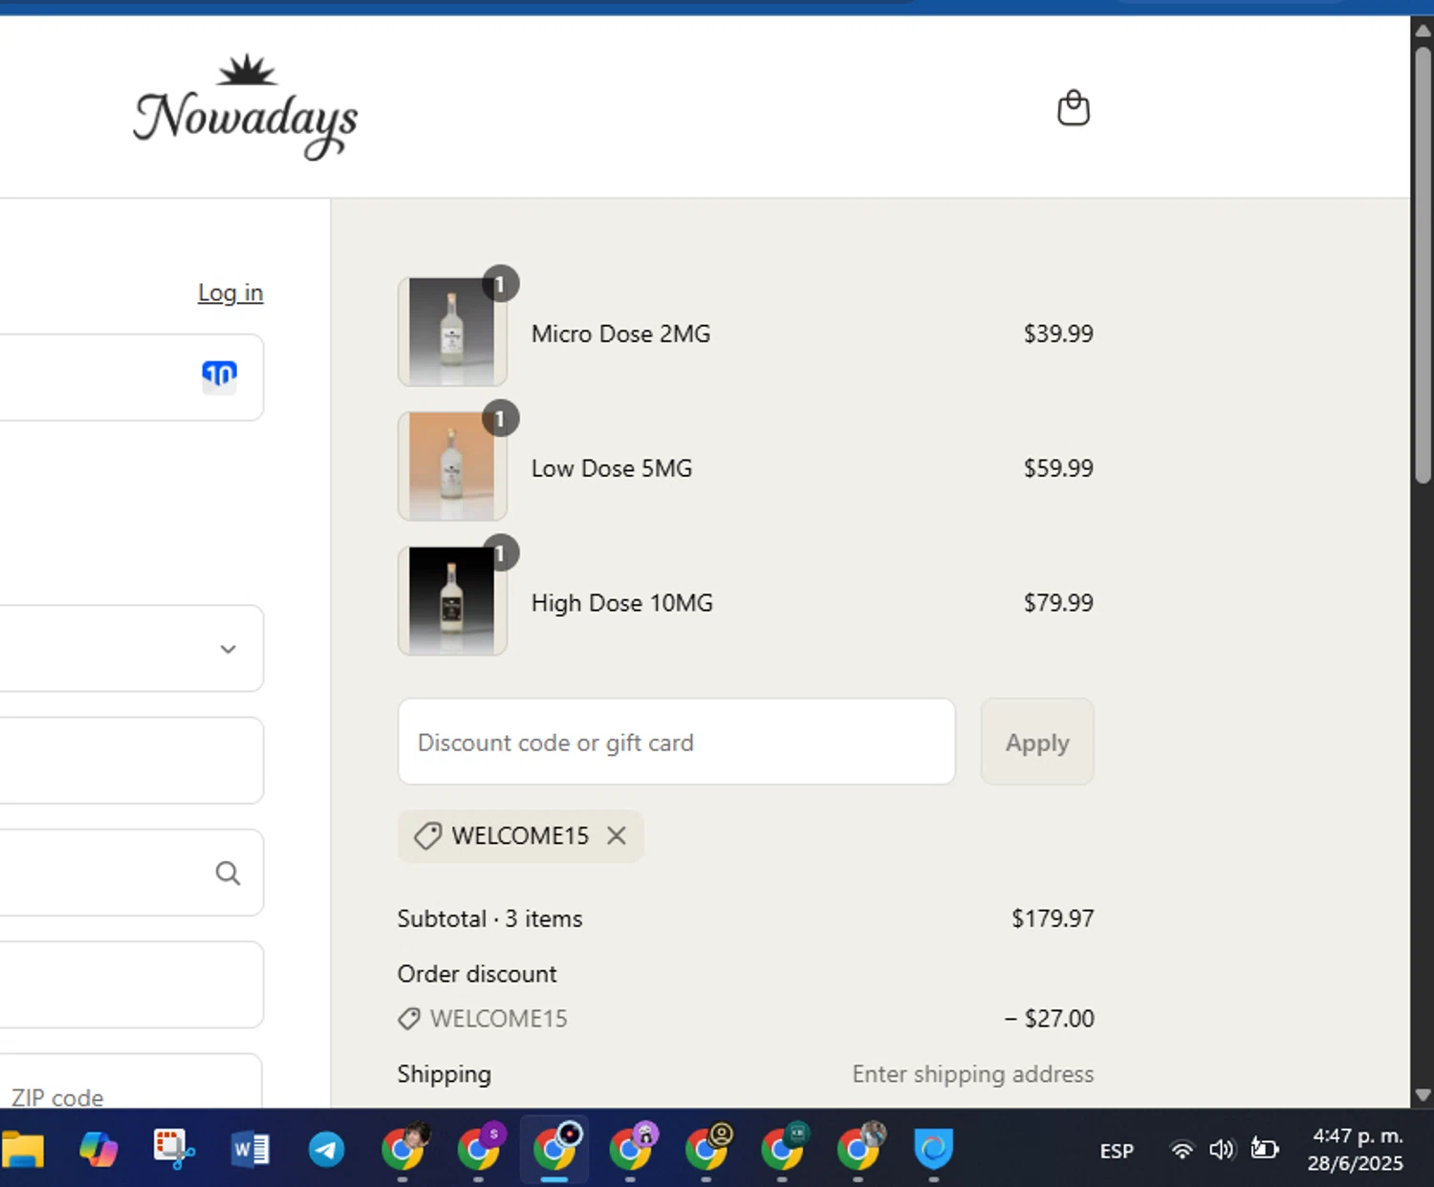Open clock and calendar showing 4:47 p. m.
Image resolution: width=1434 pixels, height=1187 pixels.
pyautogui.click(x=1356, y=1149)
